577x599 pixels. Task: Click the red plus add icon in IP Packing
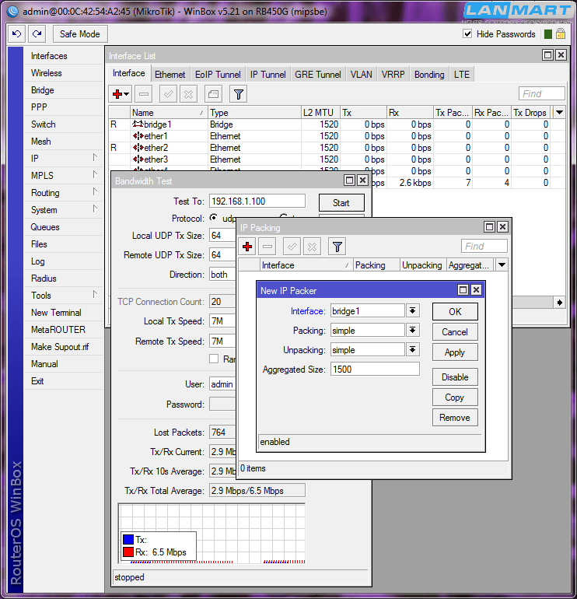tap(247, 247)
